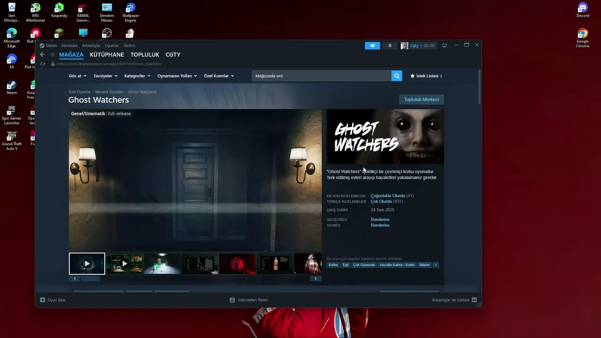Expand the Özel Kısımlar dropdown
The width and height of the screenshot is (601, 338).
(x=219, y=76)
